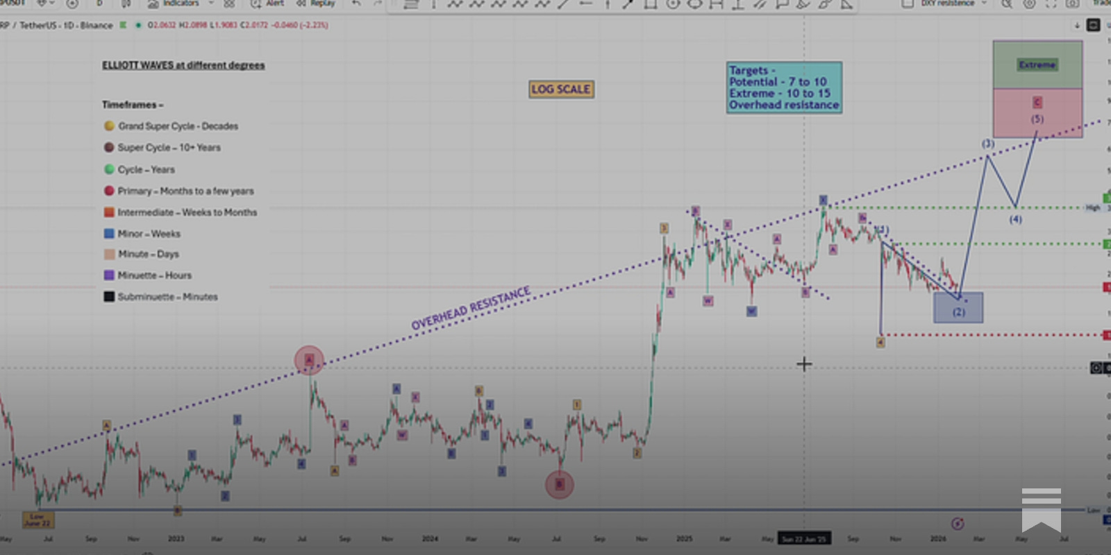Select the parallel channel tool
Image resolution: width=1111 pixels, height=555 pixels.
(x=760, y=4)
